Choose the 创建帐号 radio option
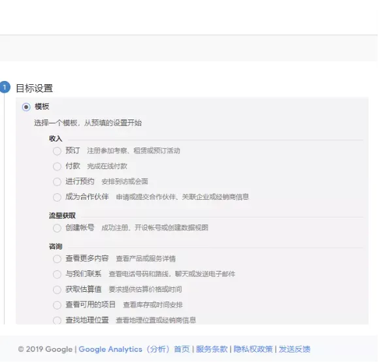The width and height of the screenshot is (379, 363). [57, 229]
